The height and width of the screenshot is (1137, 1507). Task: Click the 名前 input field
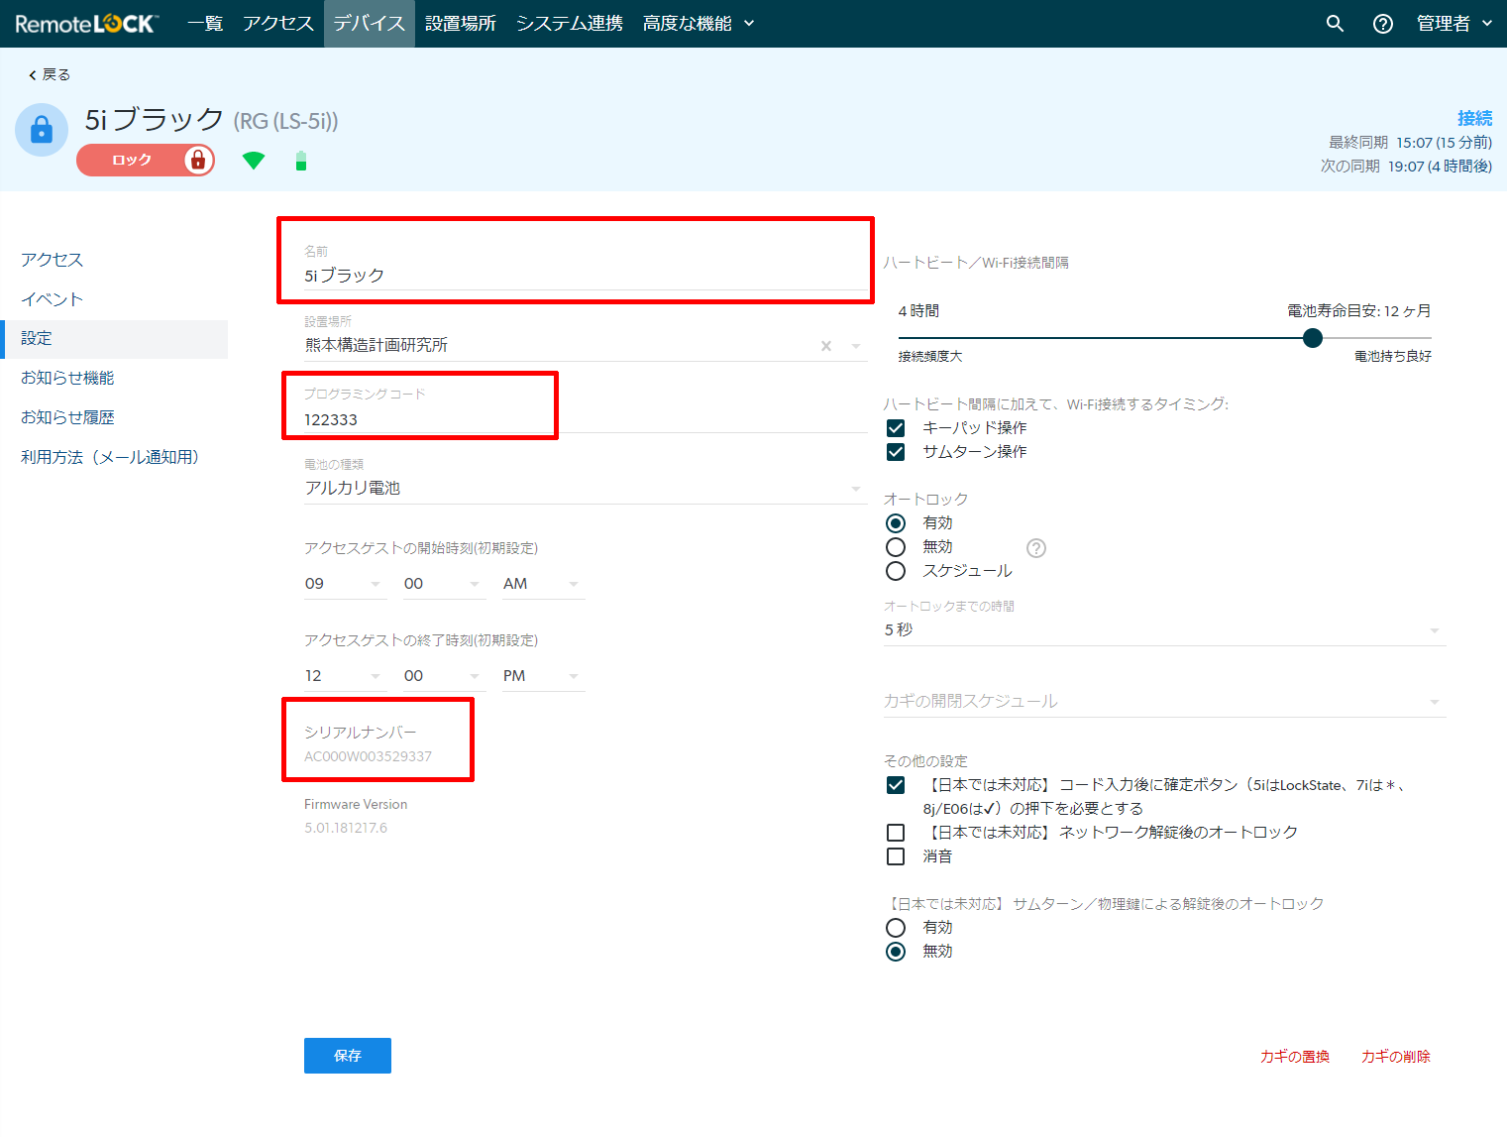point(586,276)
